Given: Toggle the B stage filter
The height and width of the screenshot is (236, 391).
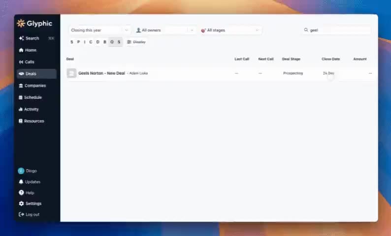Looking at the screenshot, I should tap(105, 42).
